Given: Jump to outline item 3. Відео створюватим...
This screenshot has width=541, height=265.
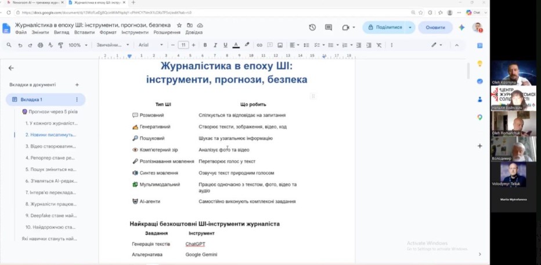Looking at the screenshot, I should pos(51,146).
